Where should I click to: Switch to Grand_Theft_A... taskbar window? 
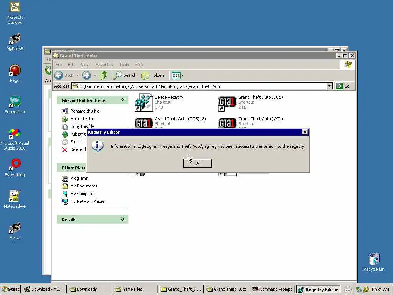(181, 289)
